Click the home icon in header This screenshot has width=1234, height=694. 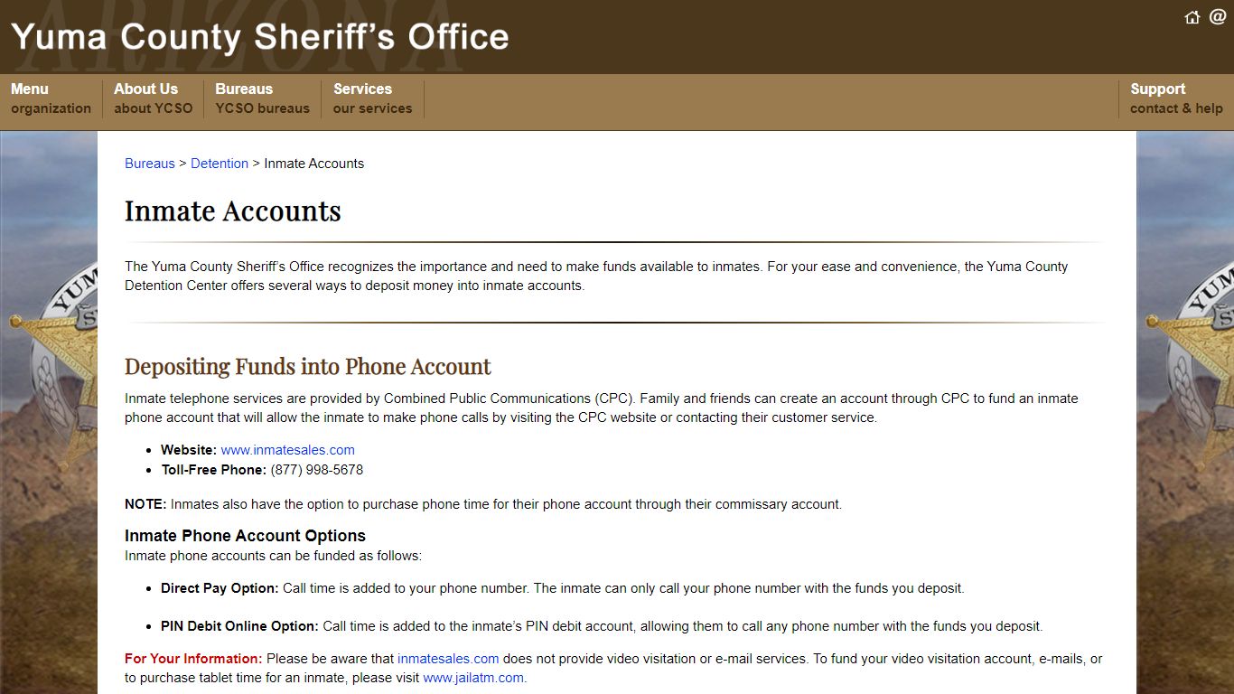1192,17
